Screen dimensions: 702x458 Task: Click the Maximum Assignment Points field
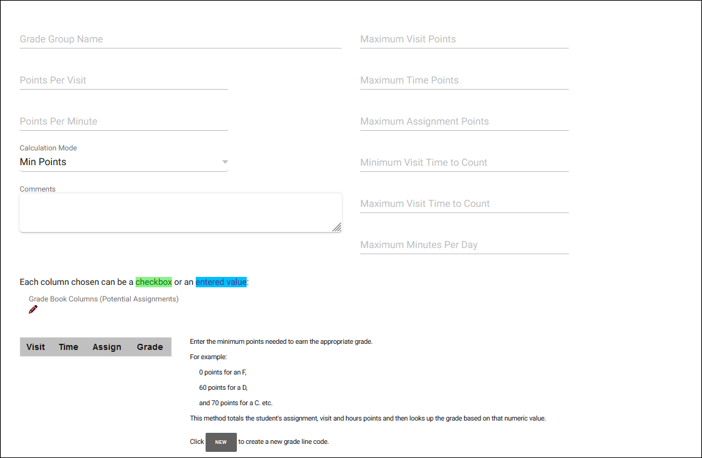click(465, 122)
